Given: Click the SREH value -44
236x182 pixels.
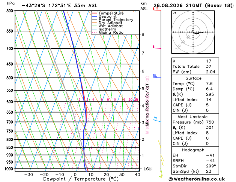Looking at the screenshot, I should [210, 161].
